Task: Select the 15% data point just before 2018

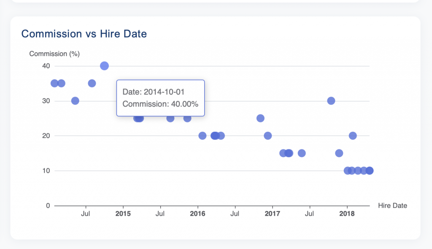Action: click(x=339, y=153)
